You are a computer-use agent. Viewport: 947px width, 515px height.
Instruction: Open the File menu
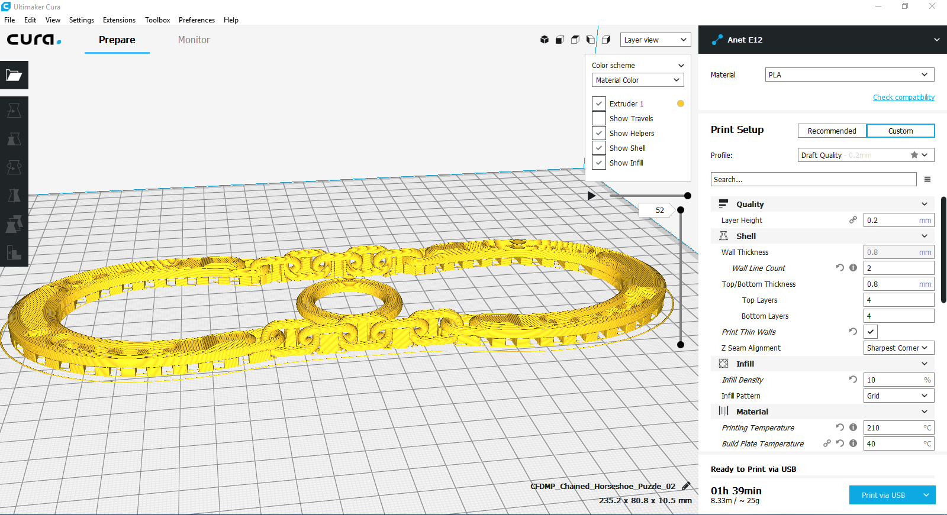(x=9, y=20)
